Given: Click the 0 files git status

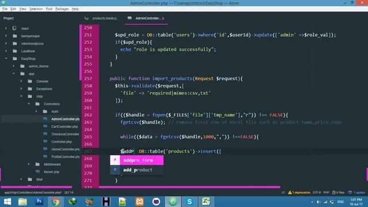Looking at the screenshot, I should [338, 193].
